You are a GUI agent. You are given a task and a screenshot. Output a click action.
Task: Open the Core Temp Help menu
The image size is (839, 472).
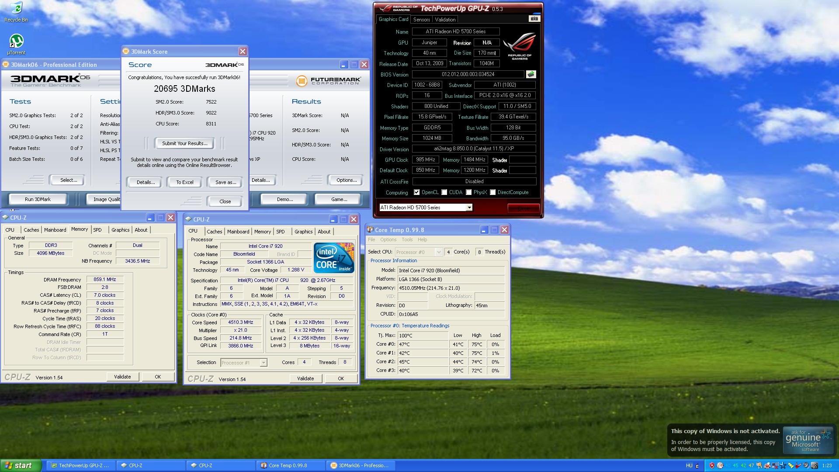tap(422, 239)
